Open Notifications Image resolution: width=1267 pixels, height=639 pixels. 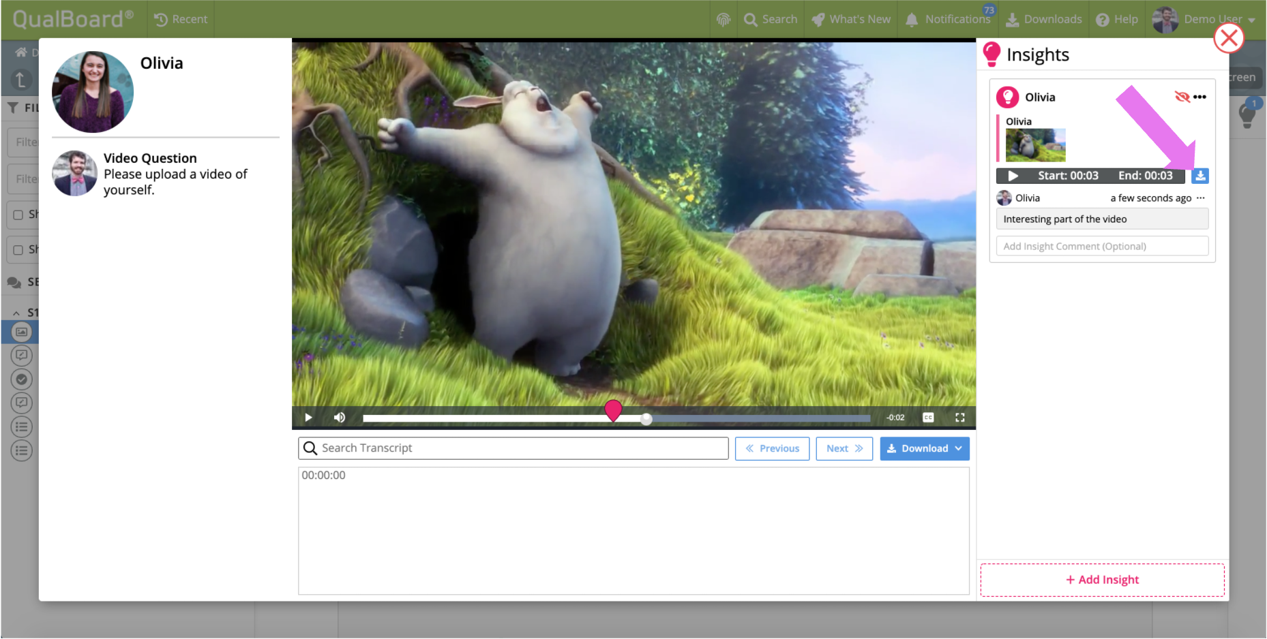[x=949, y=19]
